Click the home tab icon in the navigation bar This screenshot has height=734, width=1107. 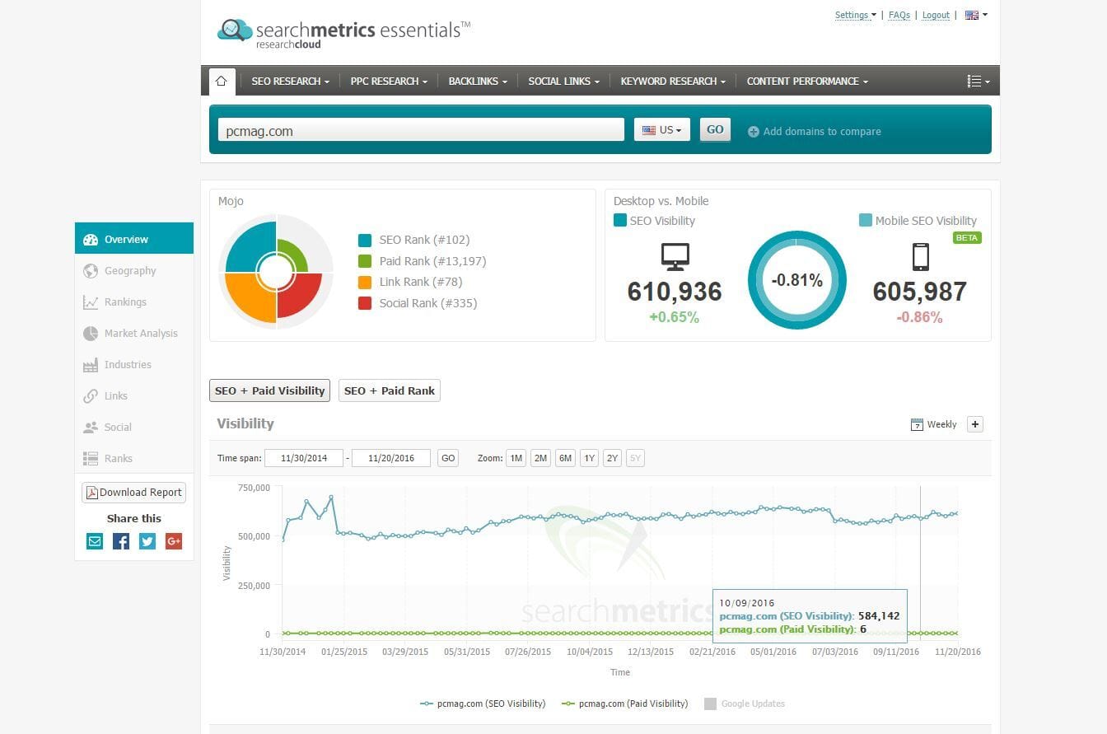pos(221,81)
